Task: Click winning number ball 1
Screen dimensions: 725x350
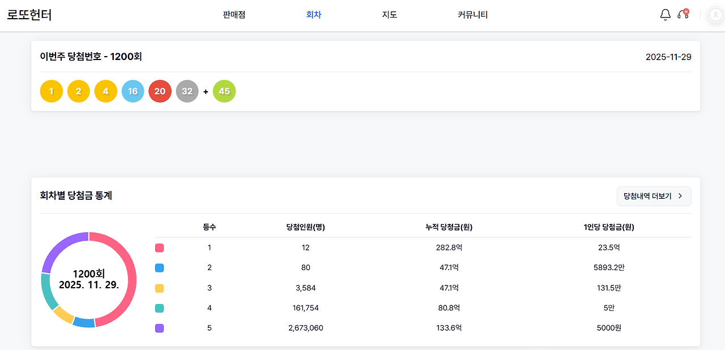Action: click(52, 91)
